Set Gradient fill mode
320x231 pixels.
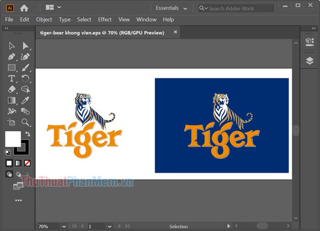coord(18,163)
